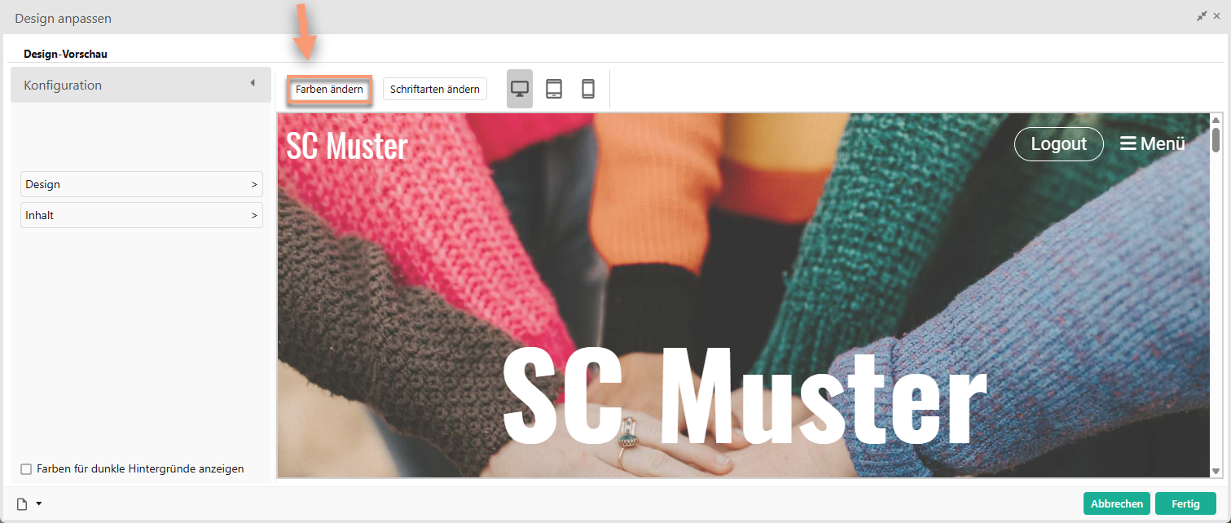Close the Design anpassen dialog
The height and width of the screenshot is (523, 1231).
click(x=1216, y=15)
